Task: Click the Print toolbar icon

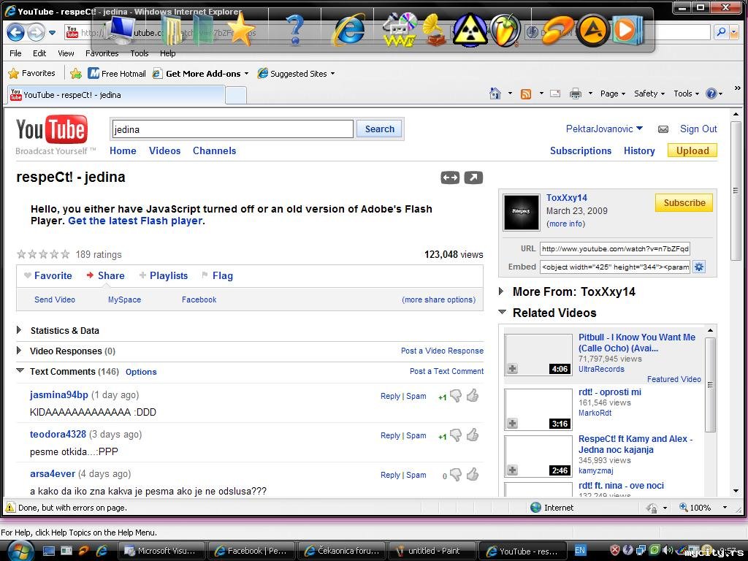Action: point(576,94)
